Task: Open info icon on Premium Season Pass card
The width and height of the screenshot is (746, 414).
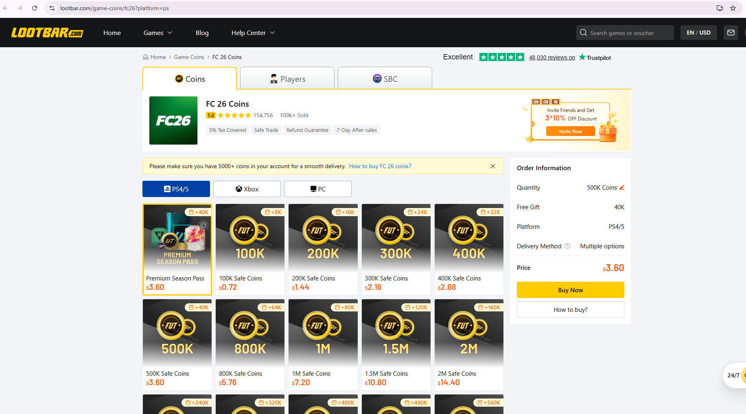Action: point(203,225)
